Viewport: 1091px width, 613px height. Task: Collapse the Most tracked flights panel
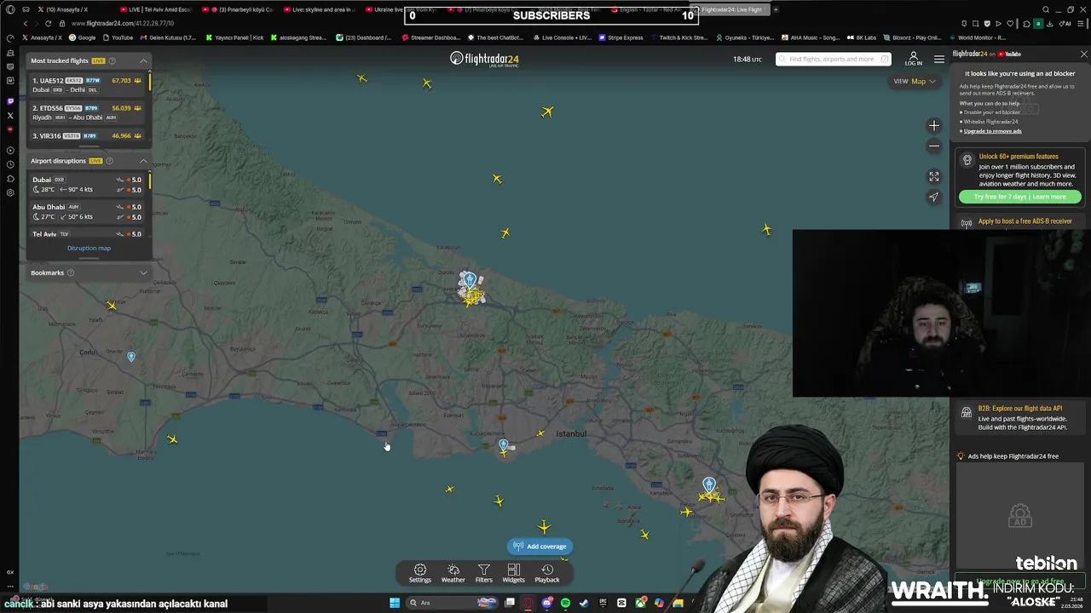pos(143,60)
